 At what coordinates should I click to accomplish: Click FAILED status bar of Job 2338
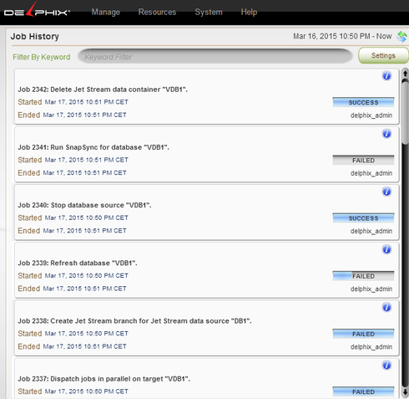(x=363, y=334)
